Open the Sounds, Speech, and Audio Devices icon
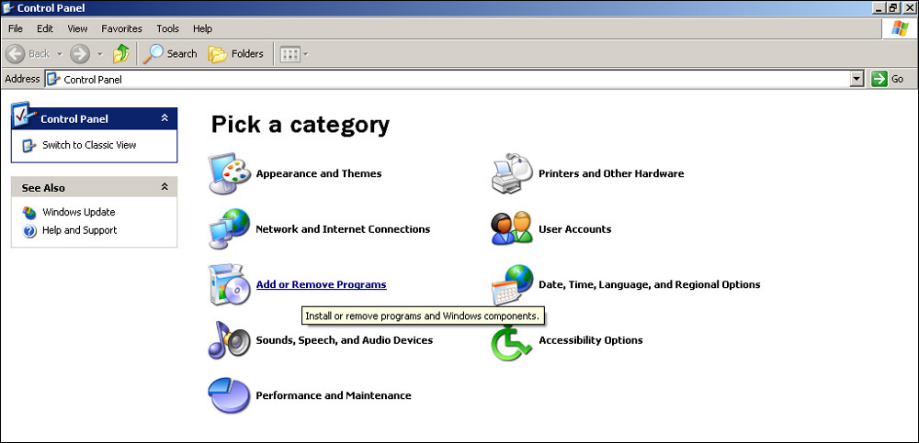 228,340
